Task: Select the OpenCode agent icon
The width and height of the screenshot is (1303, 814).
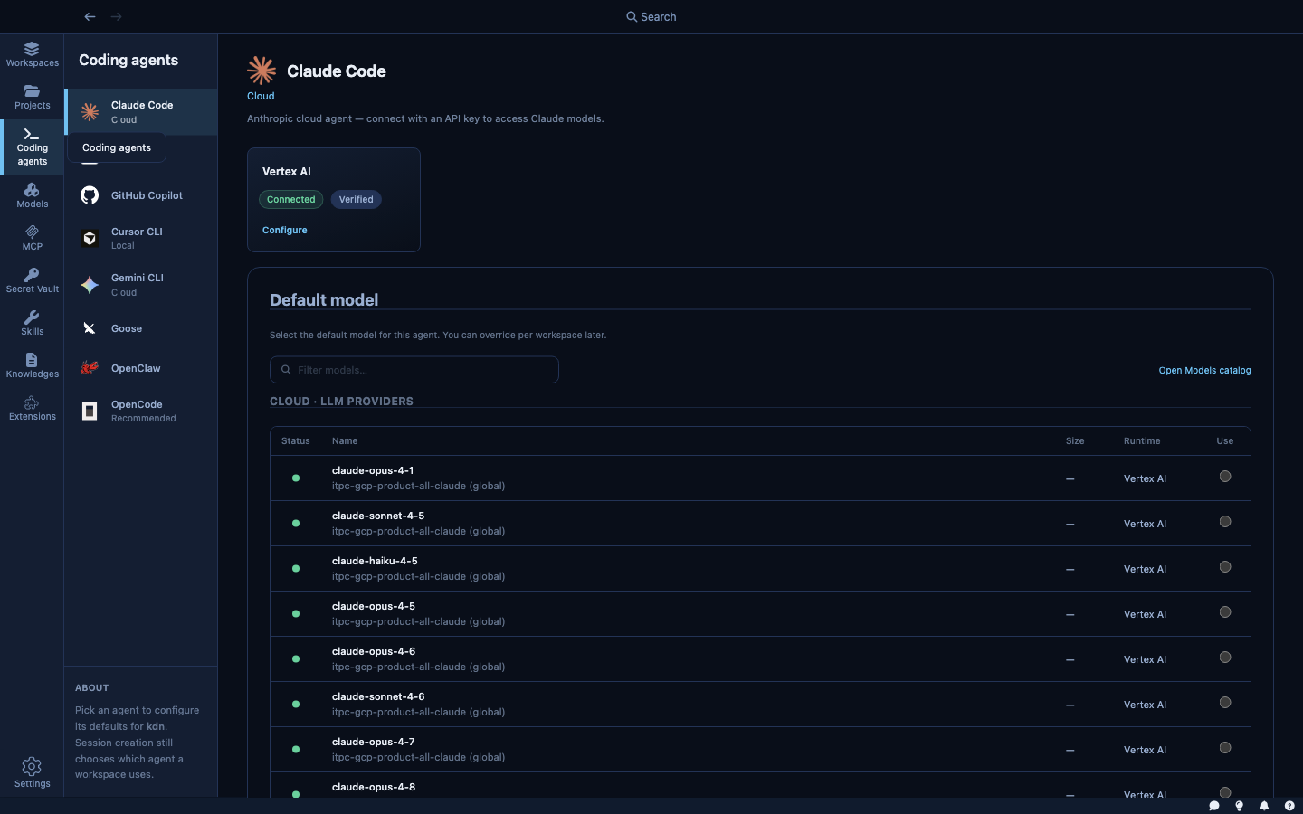Action: coord(90,412)
